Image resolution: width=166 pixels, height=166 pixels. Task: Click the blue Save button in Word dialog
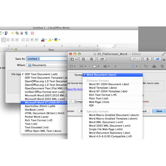tap(159, 111)
